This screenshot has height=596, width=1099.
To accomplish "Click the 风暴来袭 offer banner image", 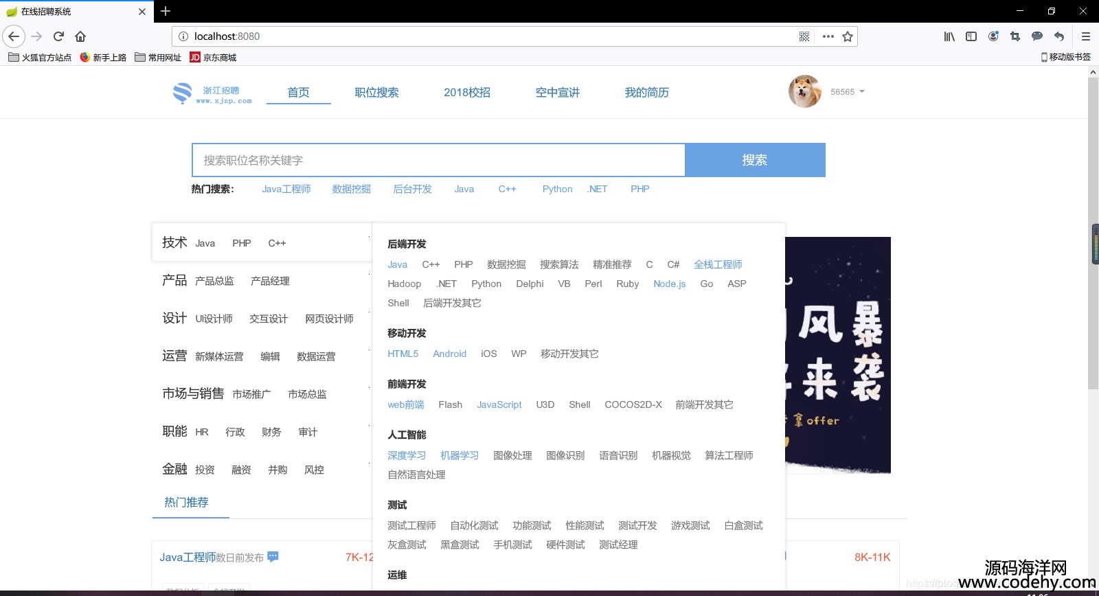I will coord(838,355).
